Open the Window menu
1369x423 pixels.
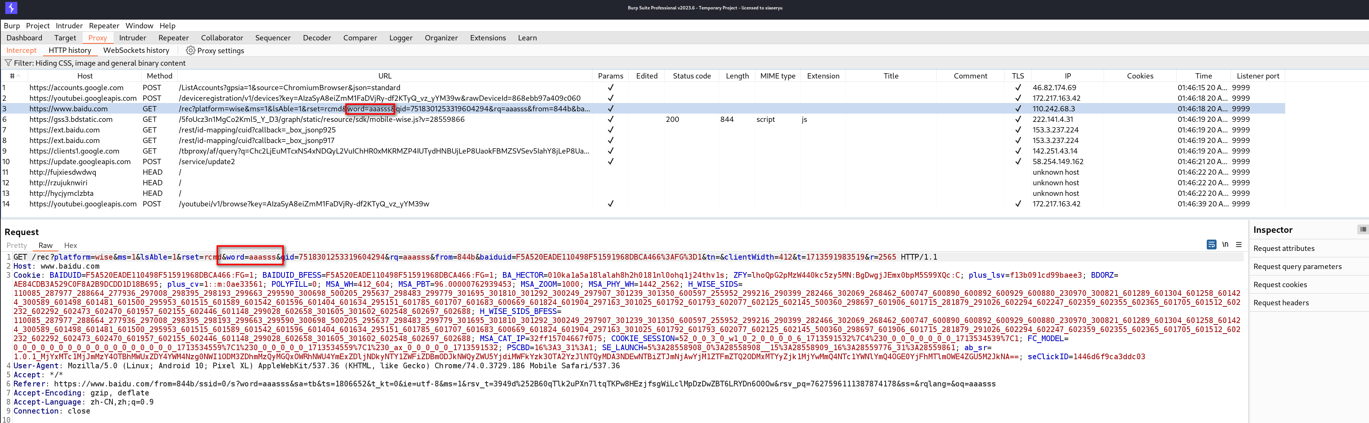[139, 26]
